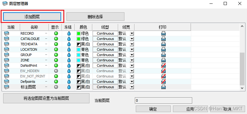Toggle freeze droplet for 标注图层 layer

[x=69, y=87]
